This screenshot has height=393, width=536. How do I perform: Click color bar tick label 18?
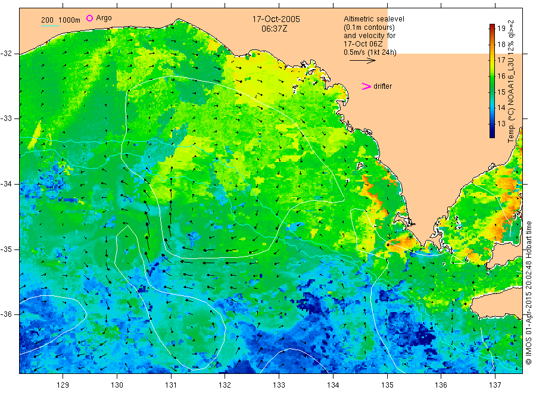tap(501, 44)
